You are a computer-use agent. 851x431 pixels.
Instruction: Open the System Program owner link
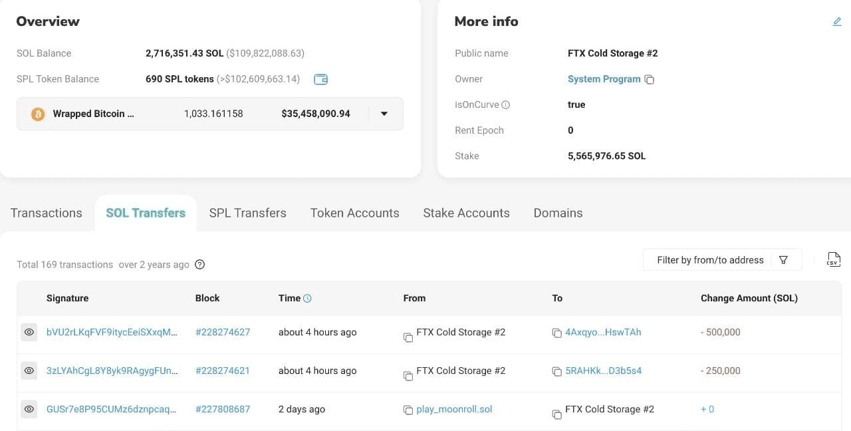coord(604,79)
